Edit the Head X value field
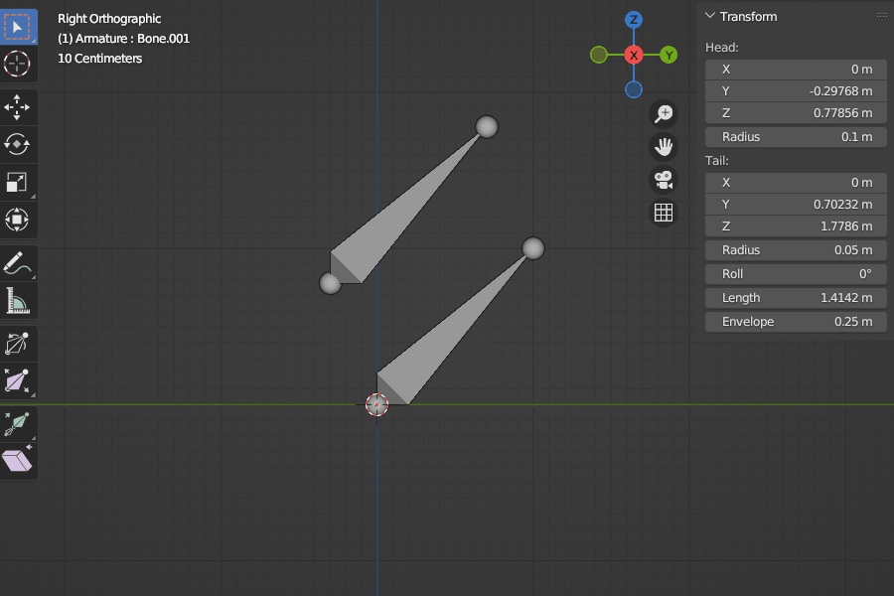 [x=796, y=70]
